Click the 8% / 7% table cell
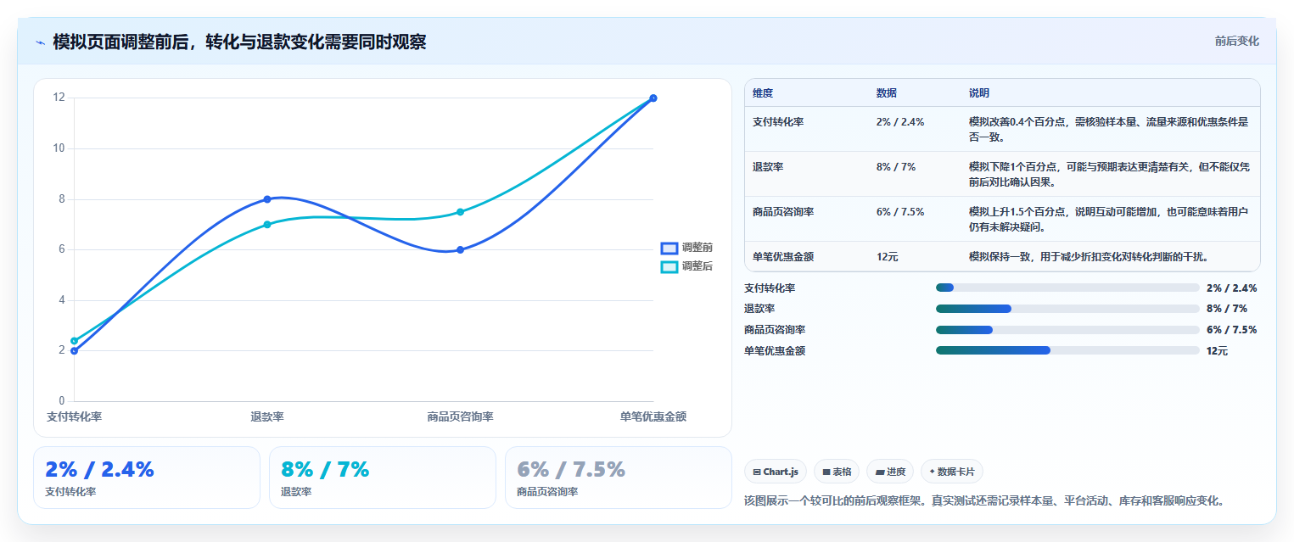This screenshot has width=1294, height=542. [896, 167]
